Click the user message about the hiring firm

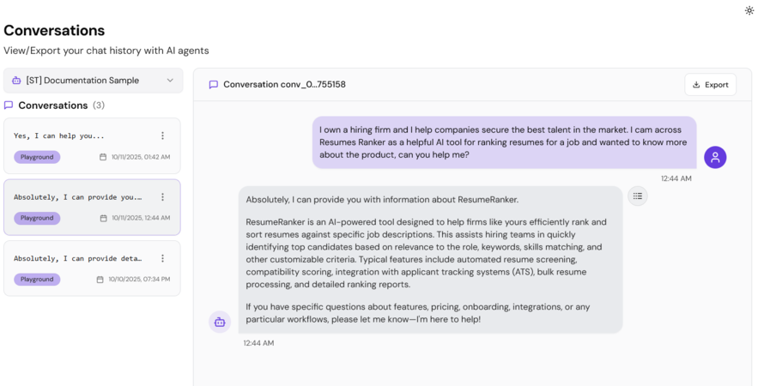pos(504,142)
